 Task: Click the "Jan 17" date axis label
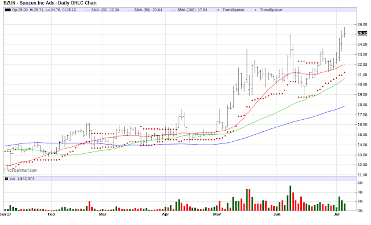click(6, 215)
